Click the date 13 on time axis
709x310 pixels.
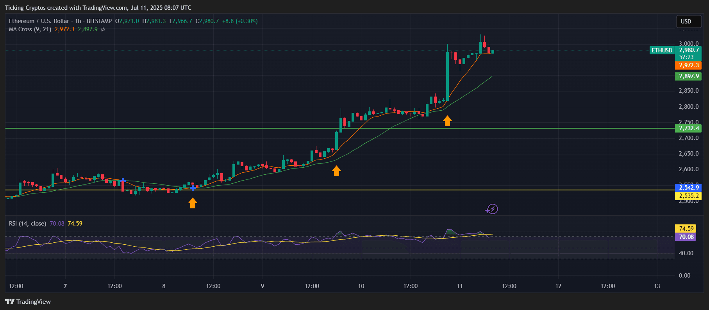click(x=657, y=286)
